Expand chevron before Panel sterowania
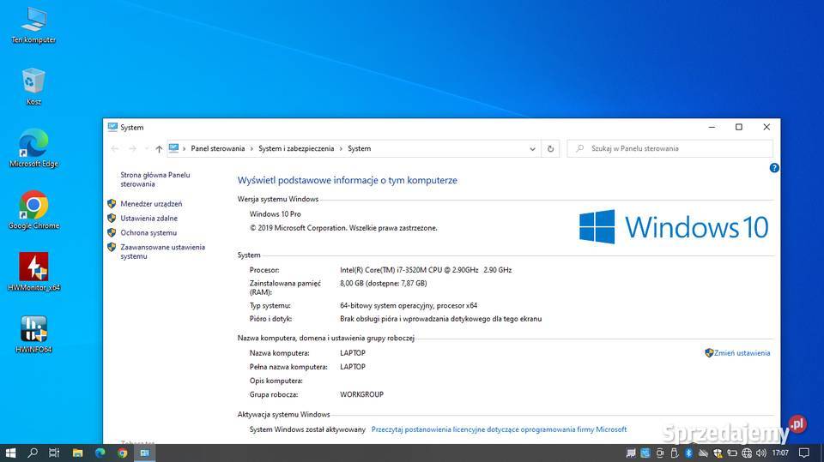Screen dimensions: 824x462 coord(185,149)
